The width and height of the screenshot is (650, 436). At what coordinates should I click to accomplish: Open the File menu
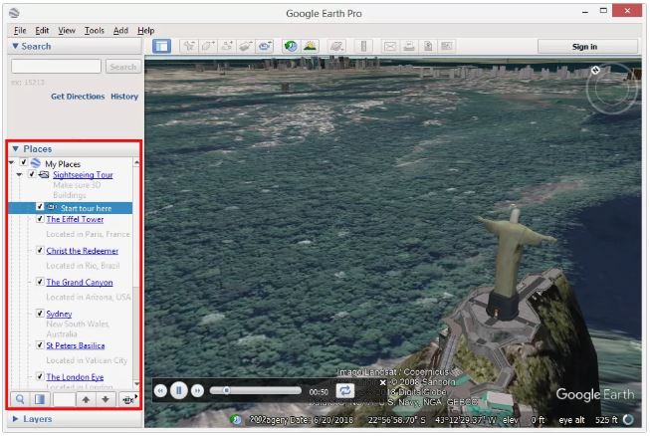pos(20,30)
